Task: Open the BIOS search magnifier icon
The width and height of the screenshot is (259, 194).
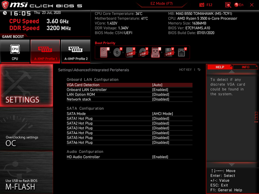Action: [x=228, y=5]
